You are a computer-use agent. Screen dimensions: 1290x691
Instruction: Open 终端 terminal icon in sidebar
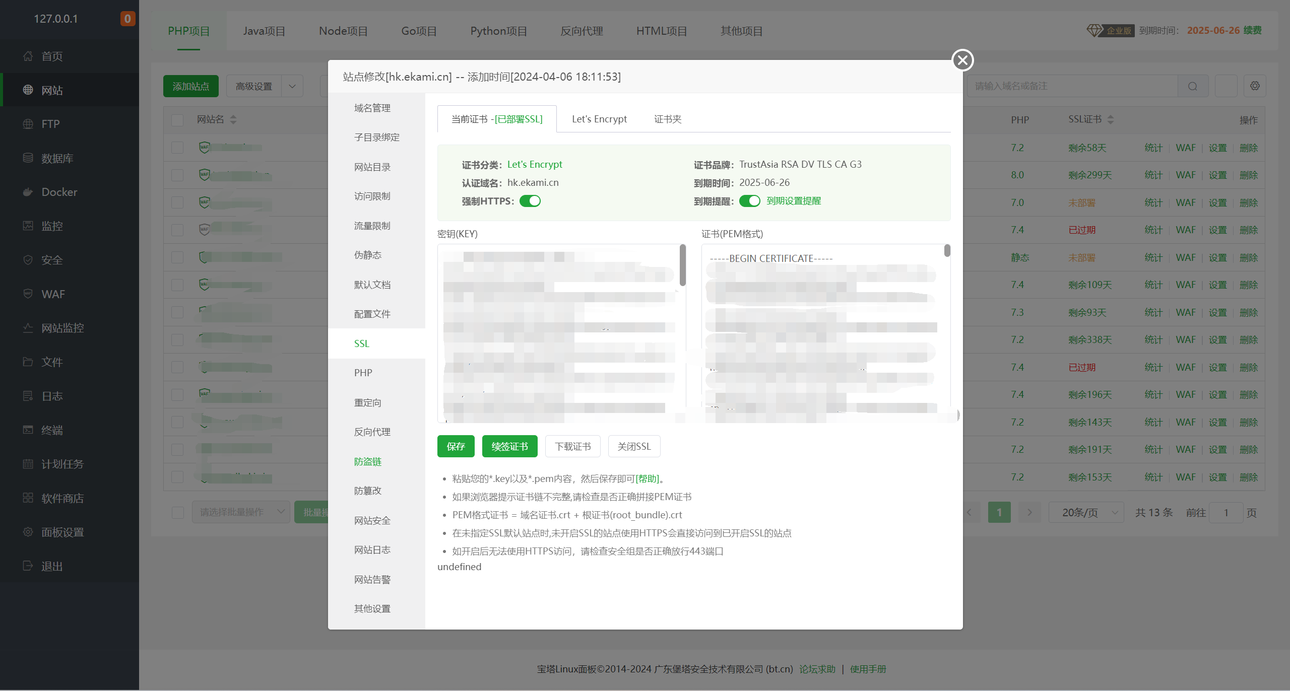[x=28, y=430]
